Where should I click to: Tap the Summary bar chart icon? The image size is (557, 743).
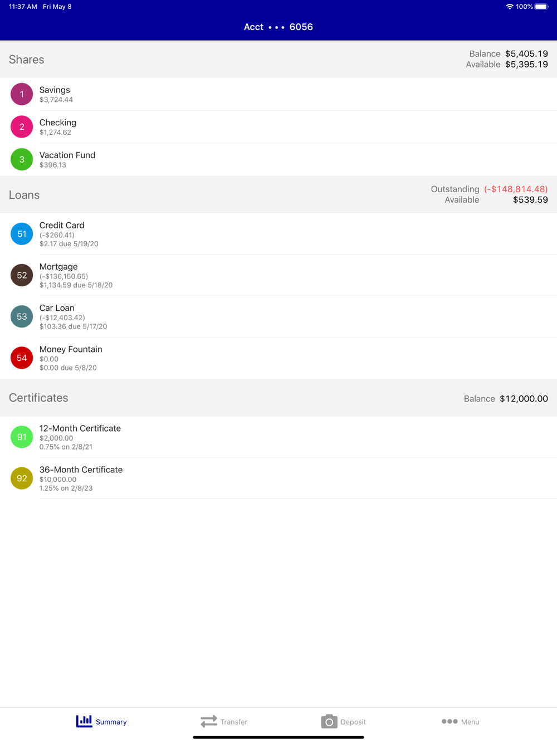point(84,721)
